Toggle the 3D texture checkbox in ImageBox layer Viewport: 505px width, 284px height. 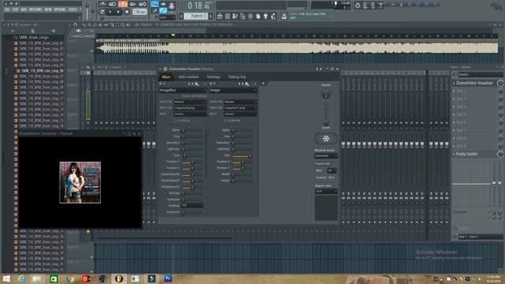coord(175,121)
